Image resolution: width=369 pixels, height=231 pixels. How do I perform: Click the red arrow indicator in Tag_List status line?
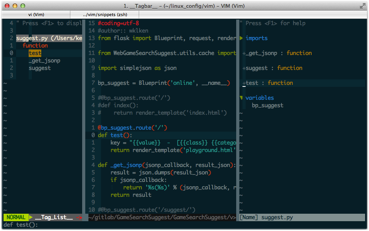79,218
